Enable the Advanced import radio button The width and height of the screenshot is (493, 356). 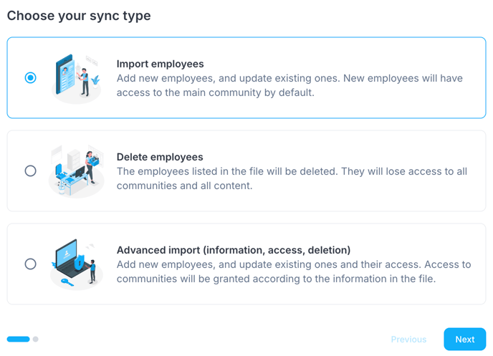tap(30, 264)
